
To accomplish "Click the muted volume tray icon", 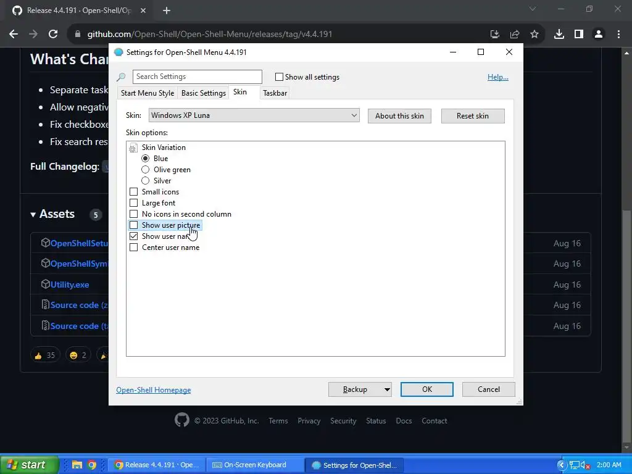I will (x=585, y=465).
